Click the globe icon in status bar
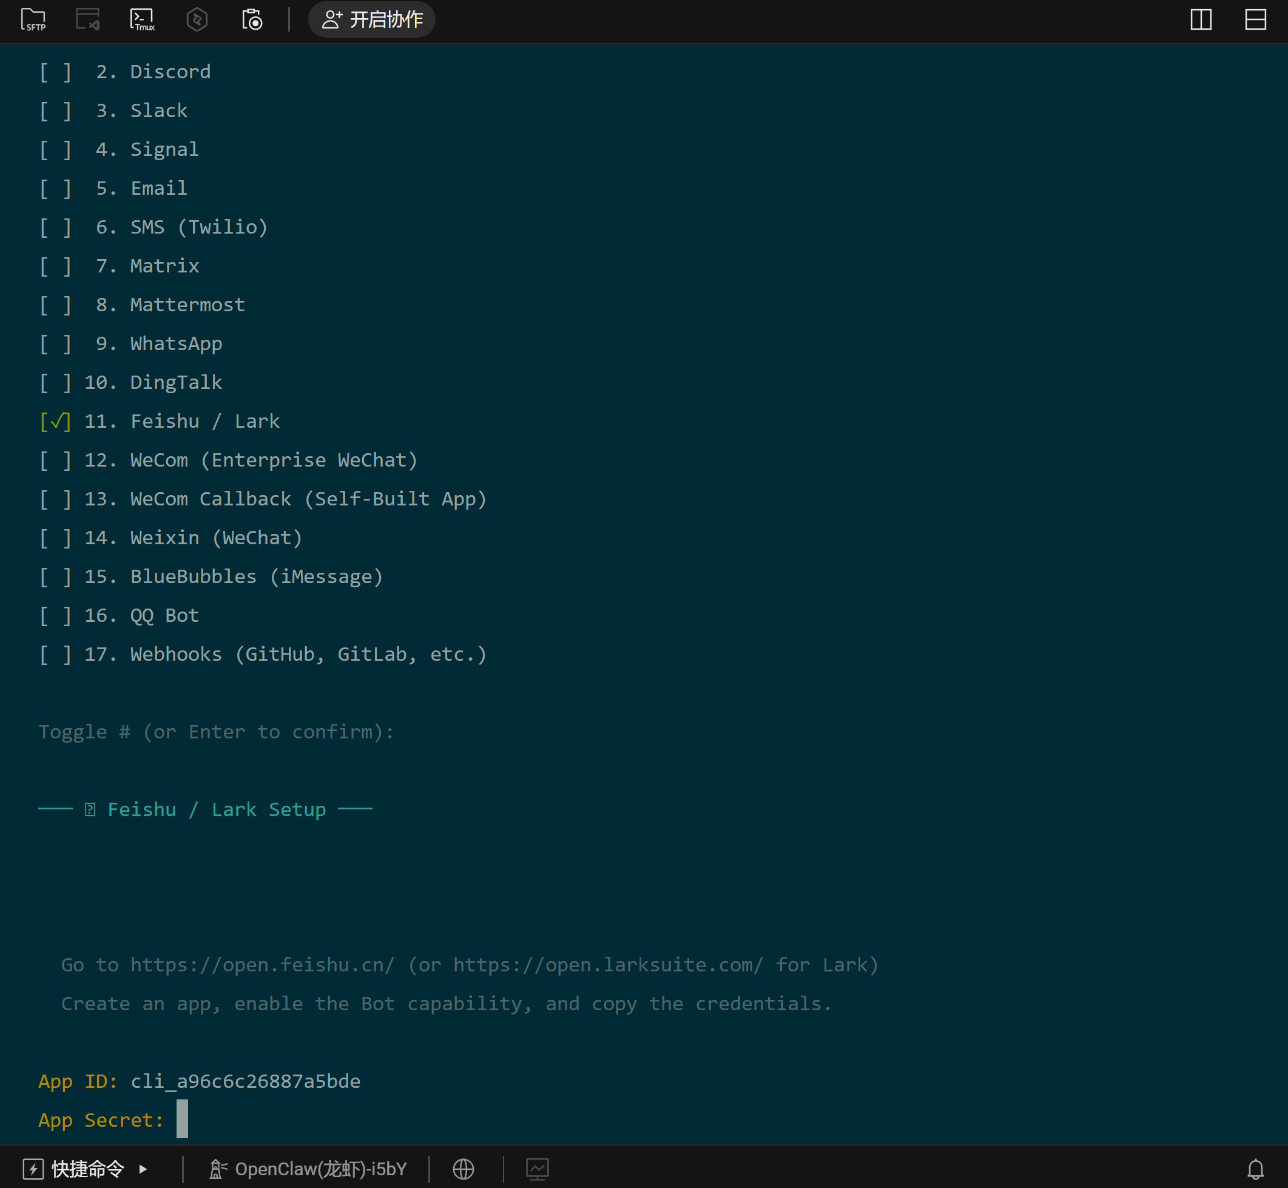1288x1188 pixels. tap(464, 1169)
